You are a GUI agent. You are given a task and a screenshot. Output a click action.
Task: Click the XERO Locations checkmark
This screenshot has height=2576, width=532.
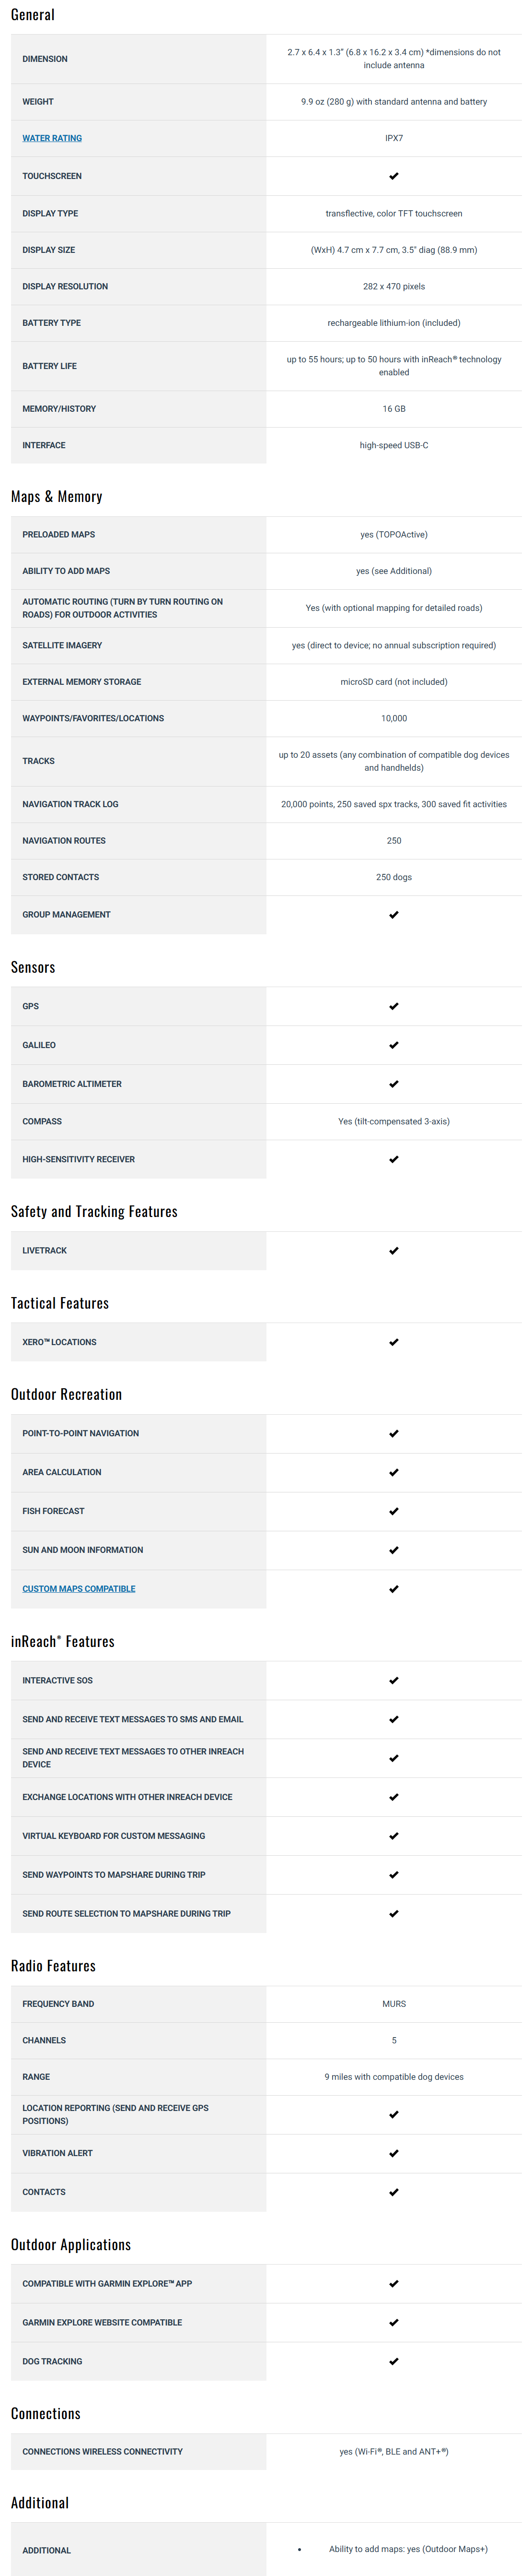pyautogui.click(x=393, y=1342)
